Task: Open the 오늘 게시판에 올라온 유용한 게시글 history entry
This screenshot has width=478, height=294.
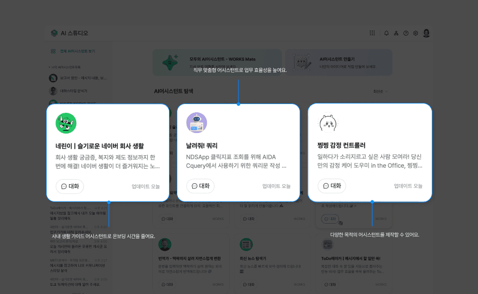Action: pos(79,246)
